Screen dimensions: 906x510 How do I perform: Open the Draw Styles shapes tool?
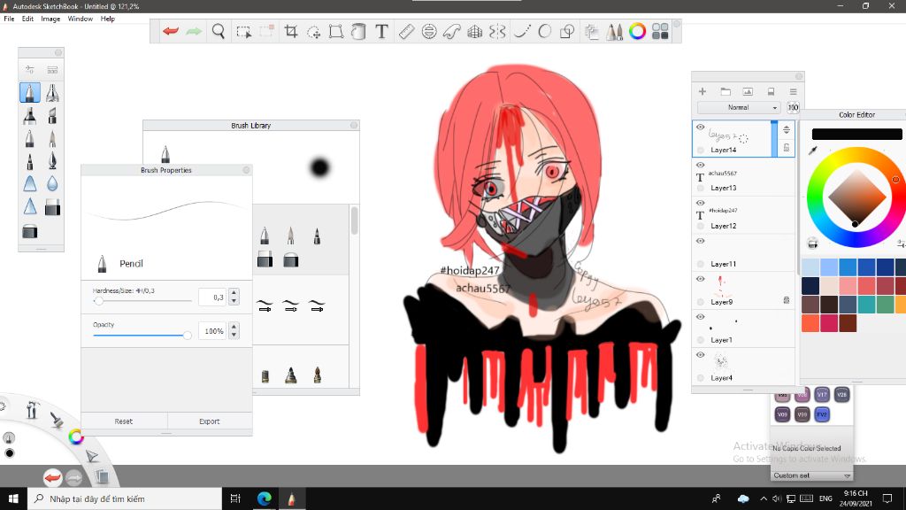(567, 31)
